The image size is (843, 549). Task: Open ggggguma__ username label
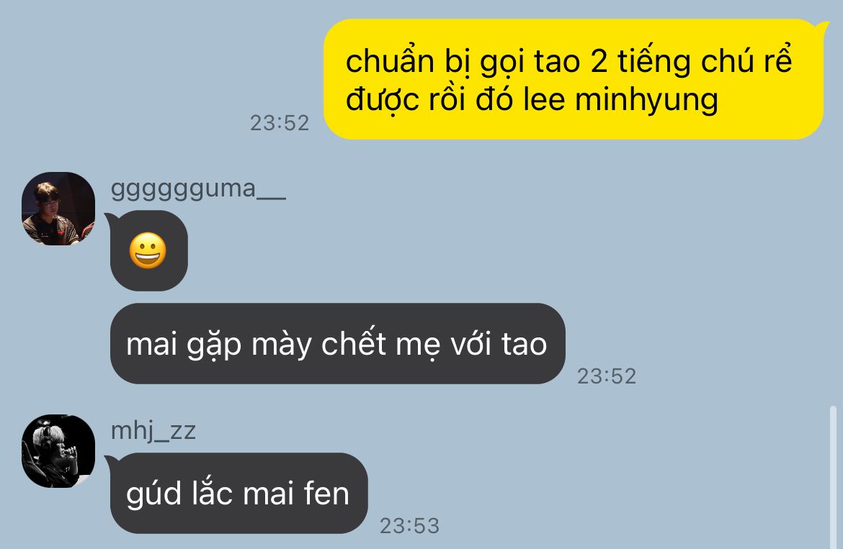pyautogui.click(x=198, y=189)
